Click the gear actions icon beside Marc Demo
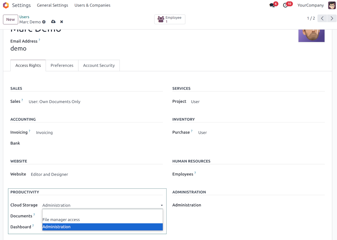The height and width of the screenshot is (240, 337). [x=44, y=22]
